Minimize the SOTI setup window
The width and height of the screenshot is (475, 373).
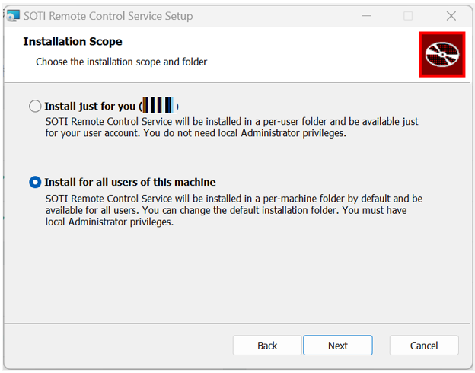(366, 16)
